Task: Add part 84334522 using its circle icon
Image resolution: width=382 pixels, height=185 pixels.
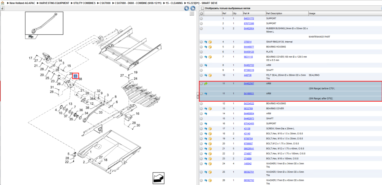Action: pos(201,104)
